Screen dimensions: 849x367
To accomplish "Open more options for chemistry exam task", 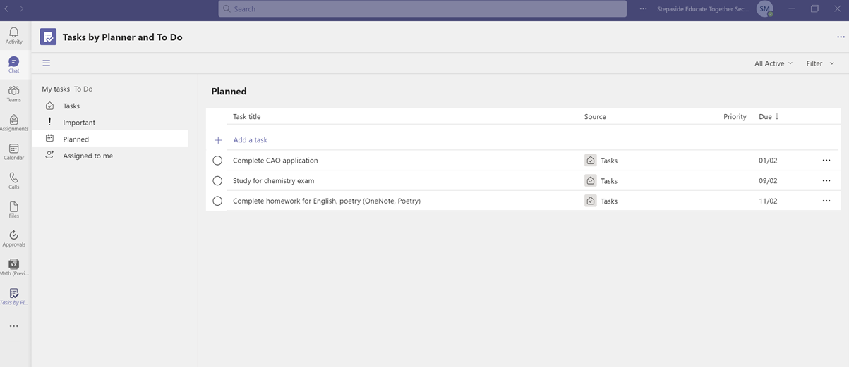I will click(826, 181).
